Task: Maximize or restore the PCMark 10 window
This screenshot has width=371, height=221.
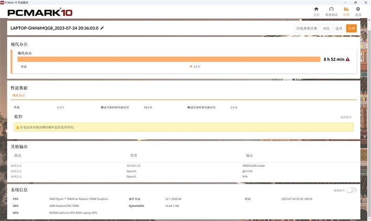Action: 355,2
